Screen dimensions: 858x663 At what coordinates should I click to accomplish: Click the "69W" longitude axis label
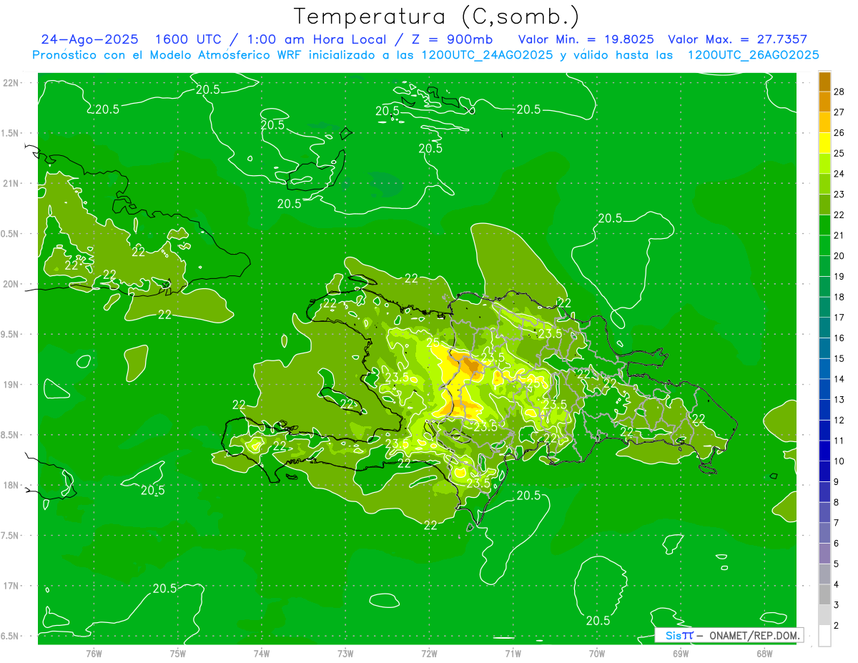point(680,653)
